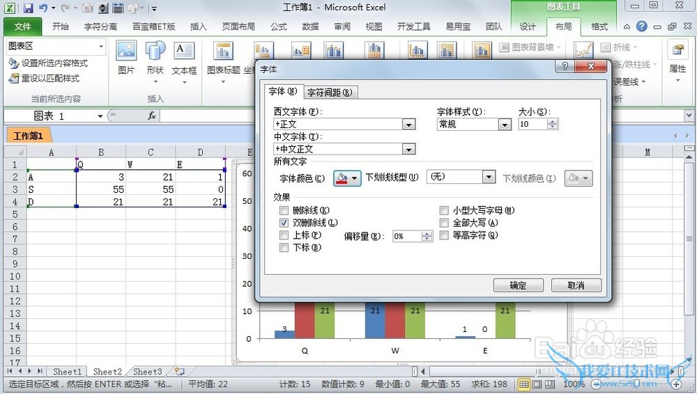This screenshot has height=394, width=697.
Task: Enable the subscript (下标) checkbox
Action: pos(284,247)
